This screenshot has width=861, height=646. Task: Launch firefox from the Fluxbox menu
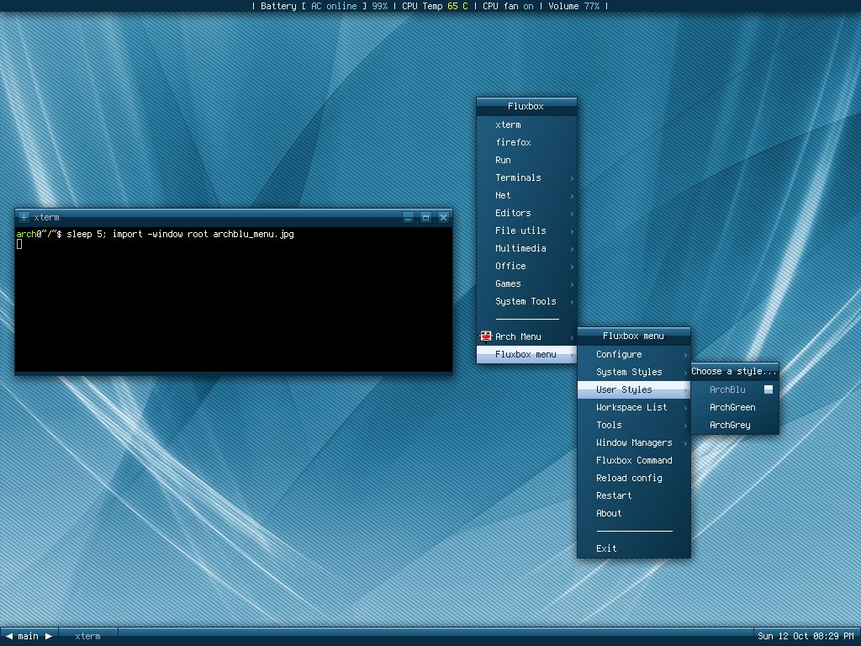[526, 142]
